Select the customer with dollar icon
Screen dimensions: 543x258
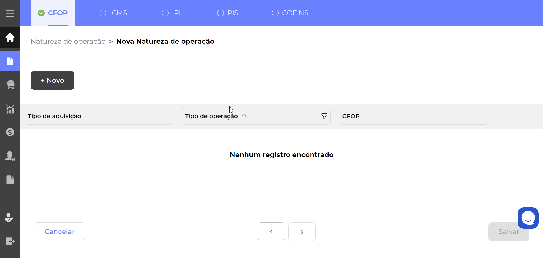pyautogui.click(x=10, y=156)
